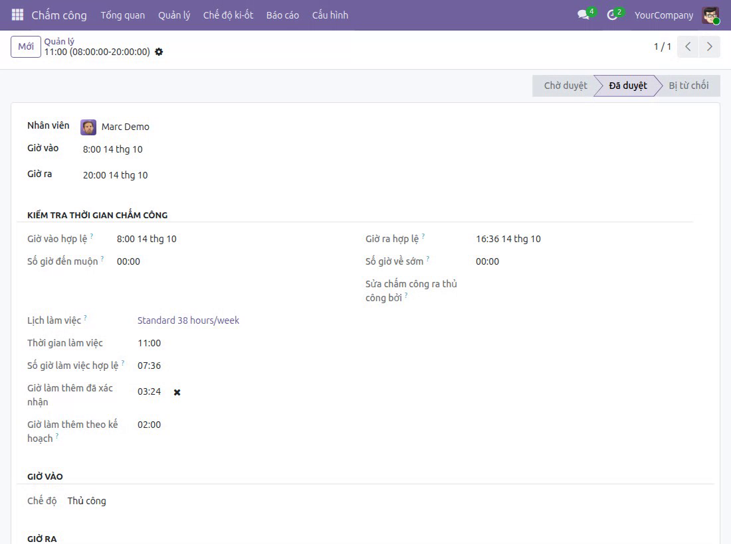
Task: Click the Quản lý breadcrumb link
Action: tap(59, 41)
